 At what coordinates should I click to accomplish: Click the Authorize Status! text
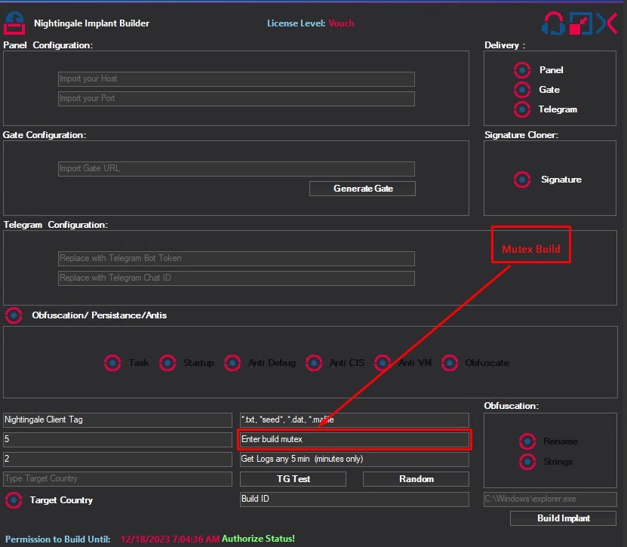258,539
